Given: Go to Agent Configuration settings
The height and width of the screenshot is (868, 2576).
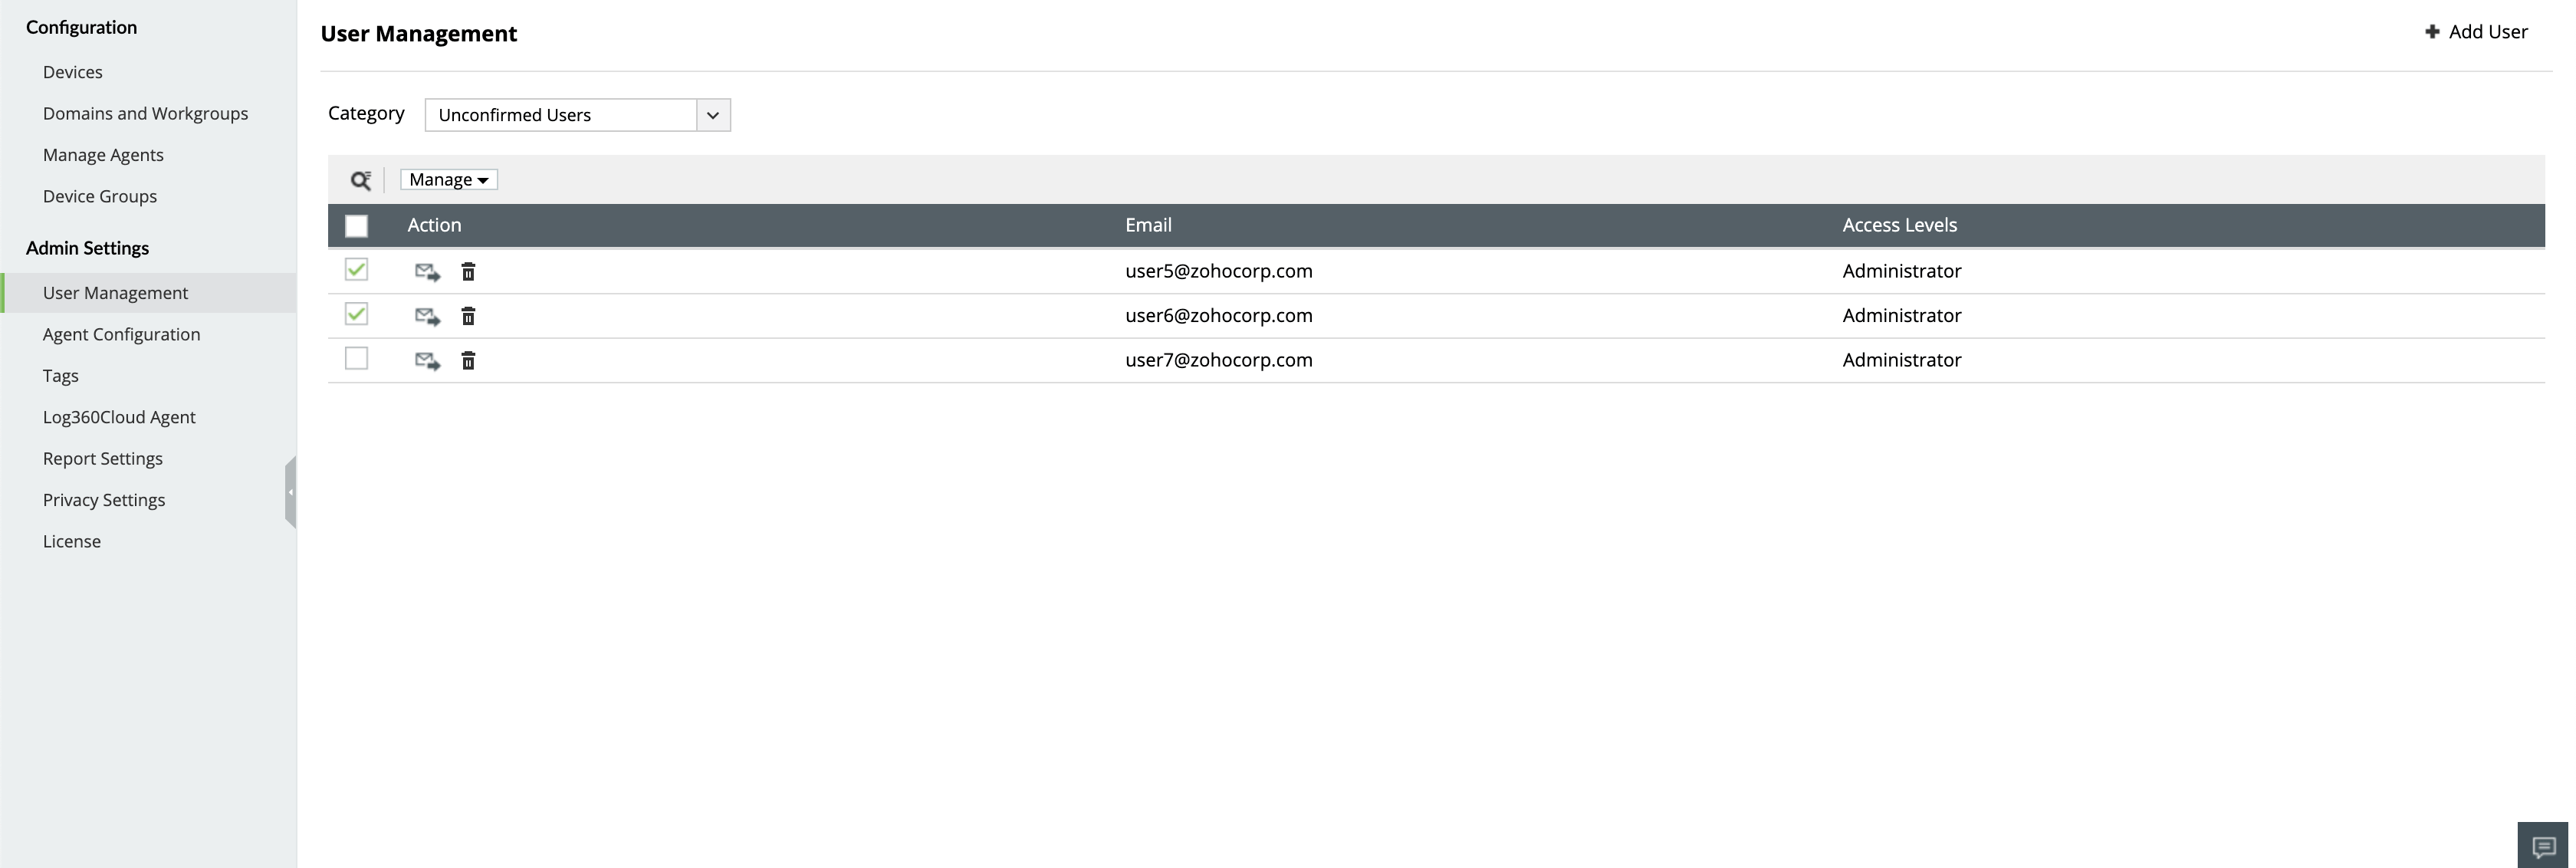Looking at the screenshot, I should coord(121,334).
